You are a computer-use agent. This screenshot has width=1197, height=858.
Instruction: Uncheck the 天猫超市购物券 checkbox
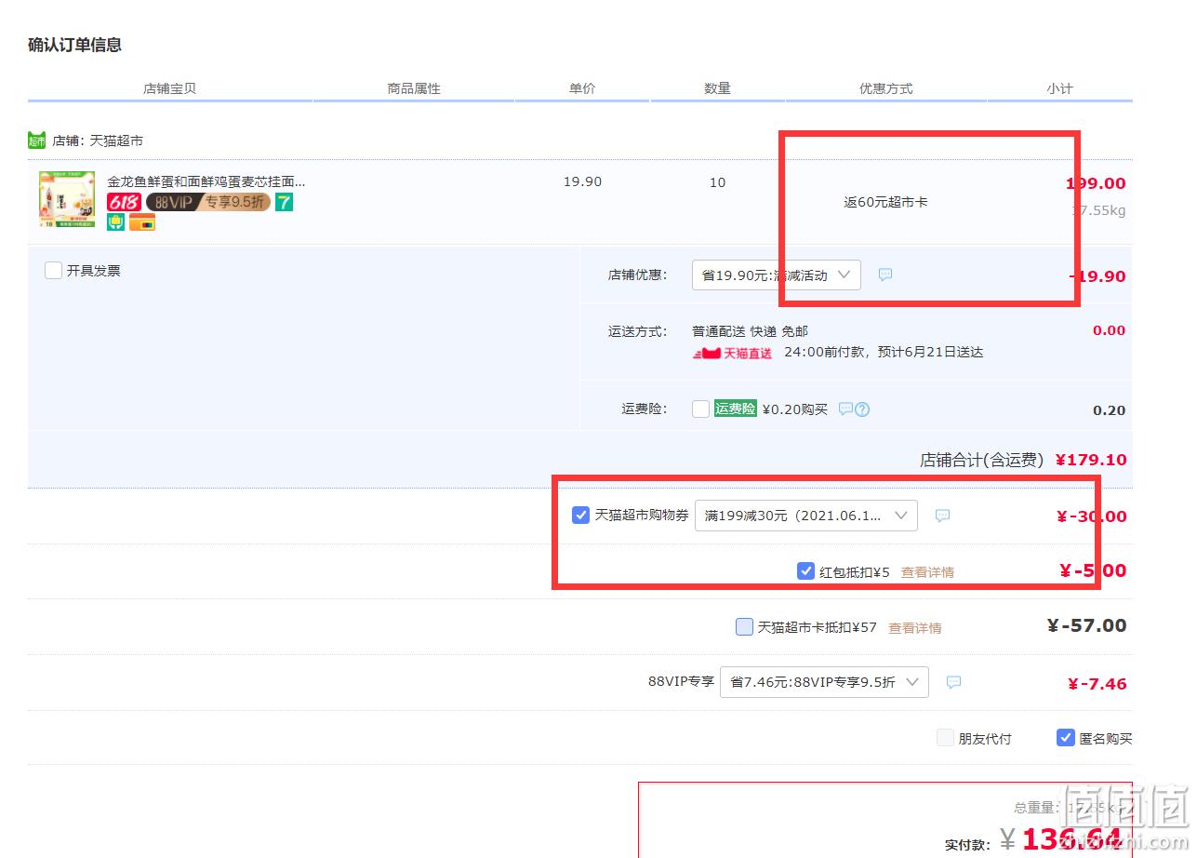coord(580,515)
